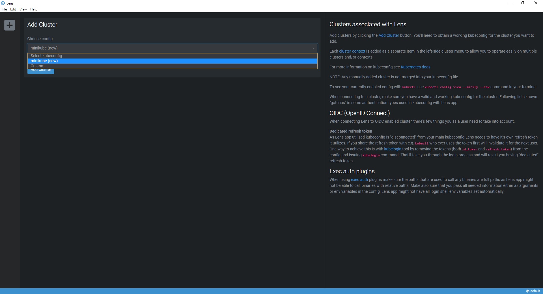Open the View menu
The height and width of the screenshot is (294, 543).
click(x=23, y=9)
